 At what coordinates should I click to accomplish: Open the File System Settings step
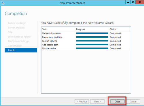pyautogui.click(x=18, y=41)
